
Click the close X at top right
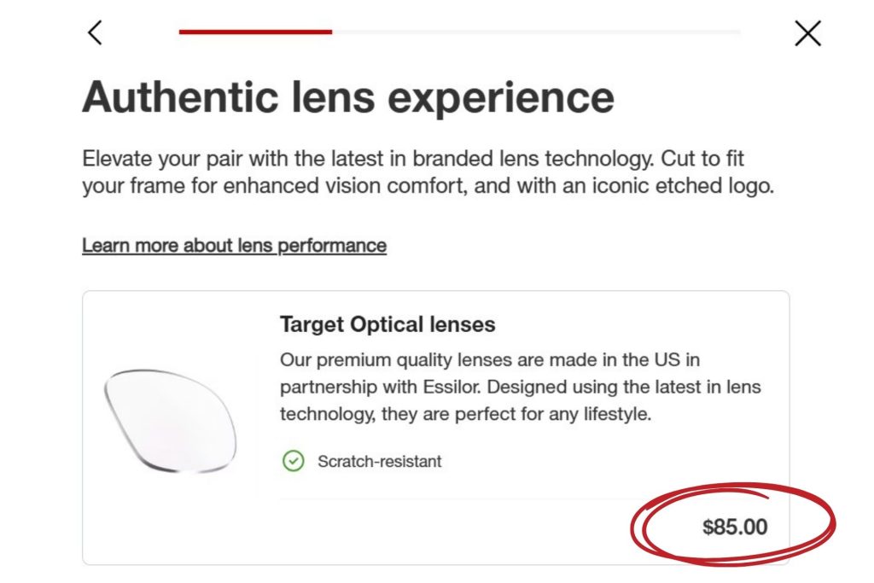click(807, 33)
